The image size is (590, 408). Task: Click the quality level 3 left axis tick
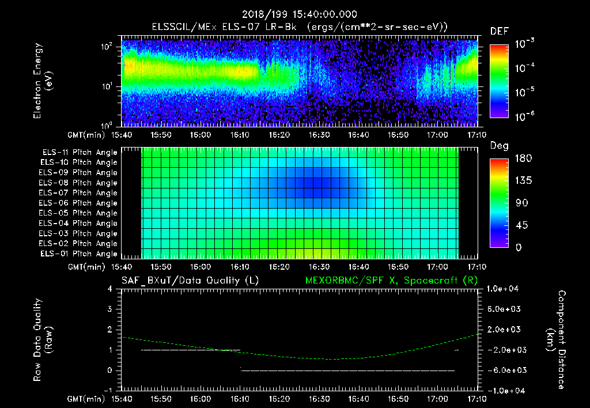pos(109,309)
